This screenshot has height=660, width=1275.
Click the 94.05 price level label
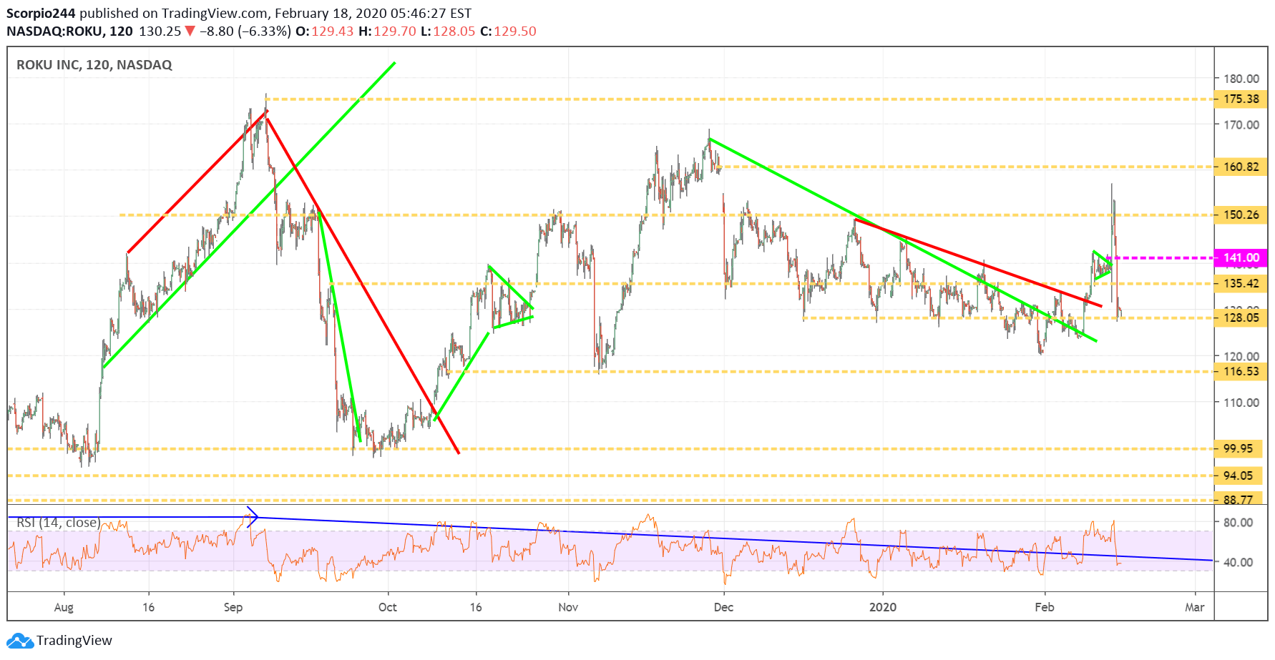coord(1238,476)
